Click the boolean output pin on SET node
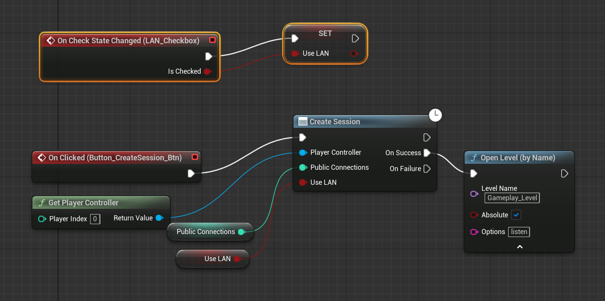Image resolution: width=605 pixels, height=301 pixels. (x=354, y=54)
